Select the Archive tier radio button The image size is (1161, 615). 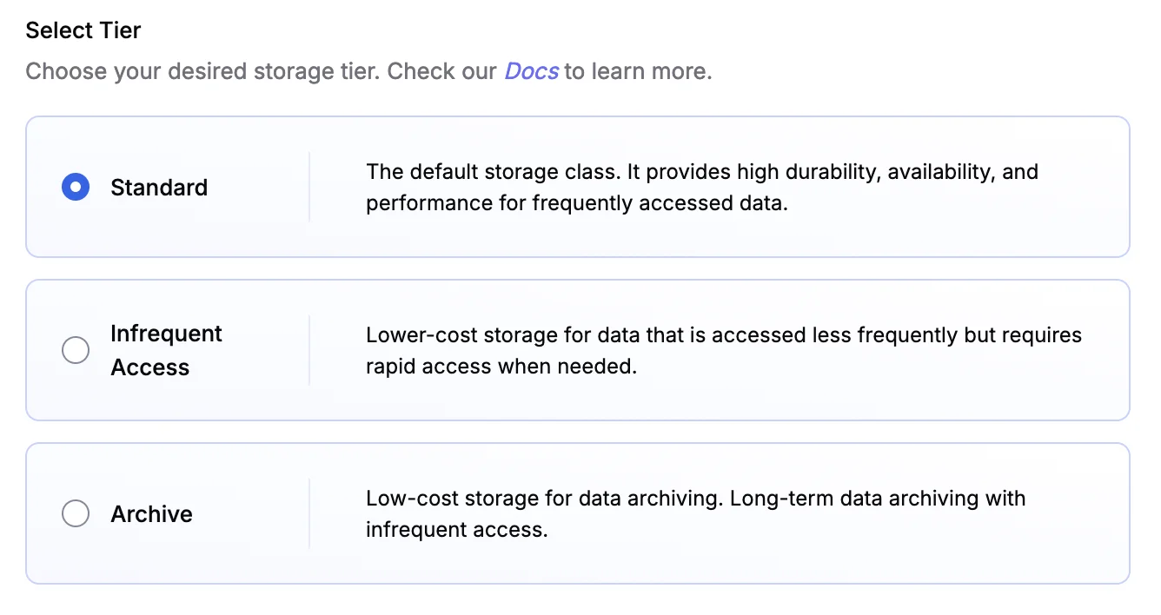click(76, 513)
